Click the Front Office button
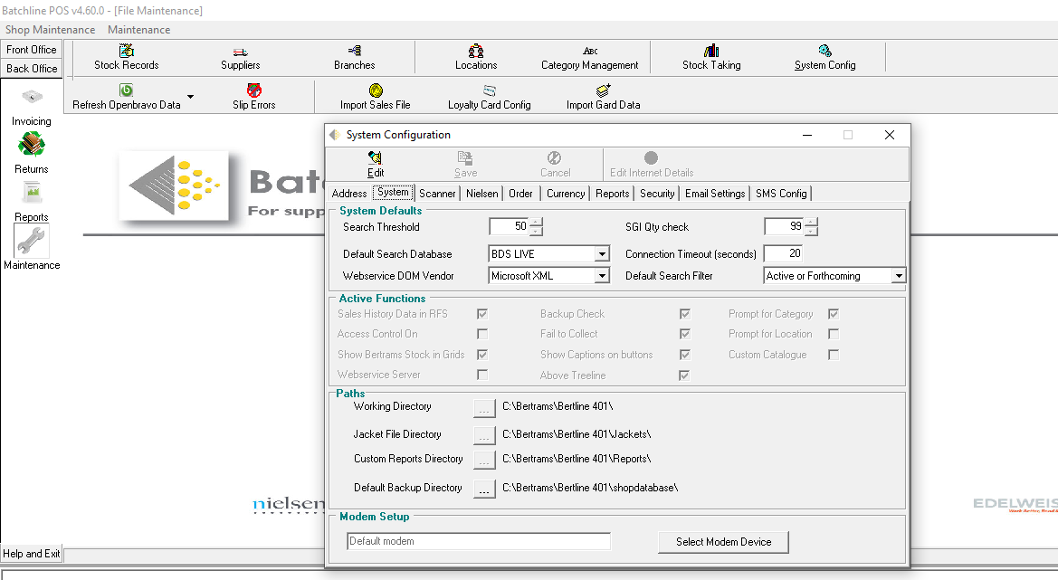Image resolution: width=1058 pixels, height=580 pixels. (x=32, y=49)
